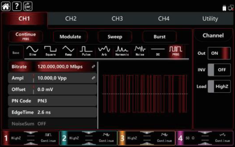235x147 pixels.
Task: Select channel 4 status bar at bottom
Action: pos(204,138)
